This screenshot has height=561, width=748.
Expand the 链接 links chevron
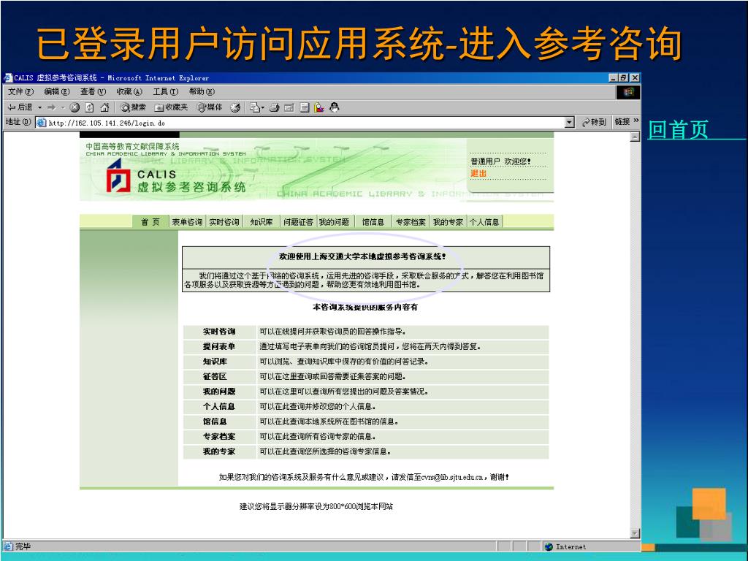[x=636, y=121]
